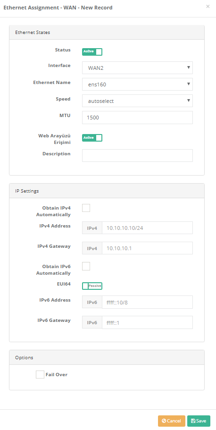216x430 pixels.
Task: Click the Ethernet States panel header
Action: tap(107, 33)
